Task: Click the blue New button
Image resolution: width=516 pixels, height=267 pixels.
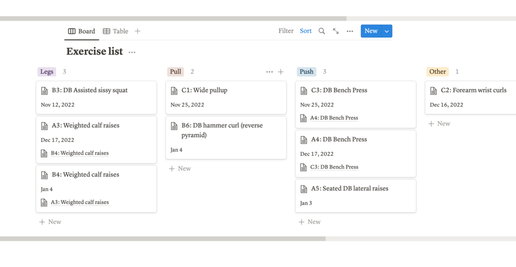Action: 371,31
